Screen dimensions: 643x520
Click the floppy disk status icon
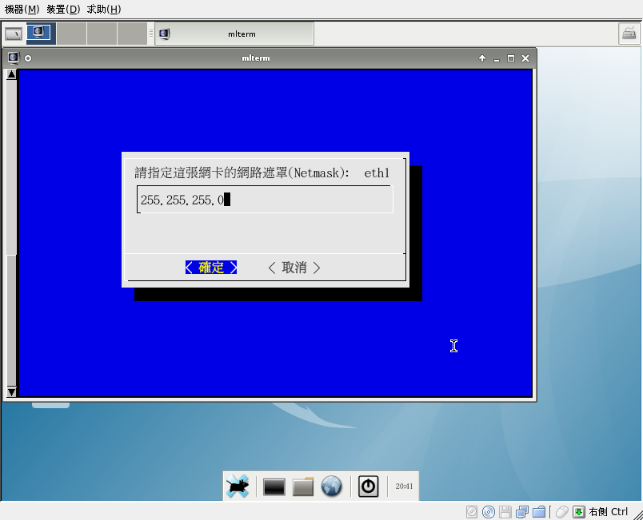point(505,512)
